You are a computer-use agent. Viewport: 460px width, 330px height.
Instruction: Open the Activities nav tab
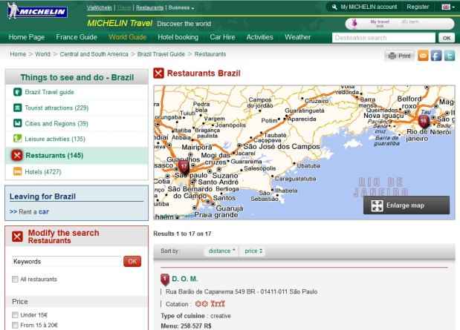pyautogui.click(x=259, y=37)
